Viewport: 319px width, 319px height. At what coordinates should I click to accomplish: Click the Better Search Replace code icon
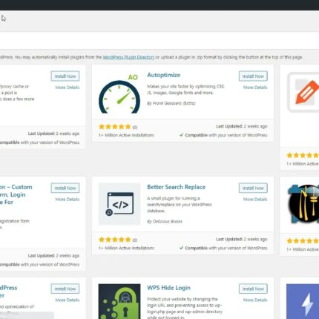tap(119, 204)
